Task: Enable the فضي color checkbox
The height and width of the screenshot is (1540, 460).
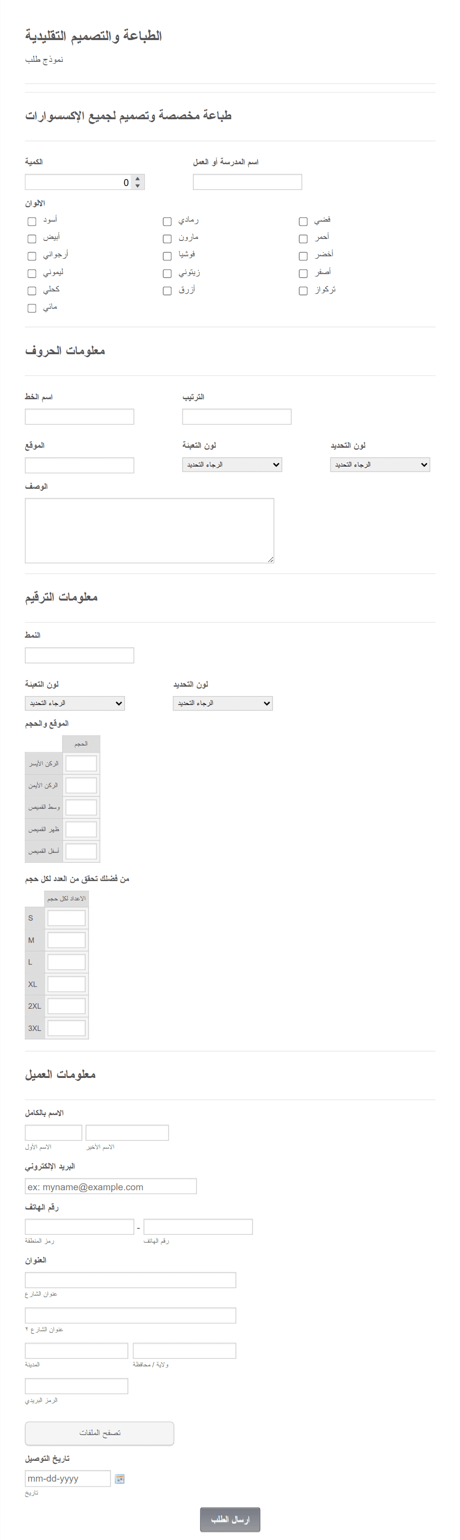Action: click(x=303, y=221)
